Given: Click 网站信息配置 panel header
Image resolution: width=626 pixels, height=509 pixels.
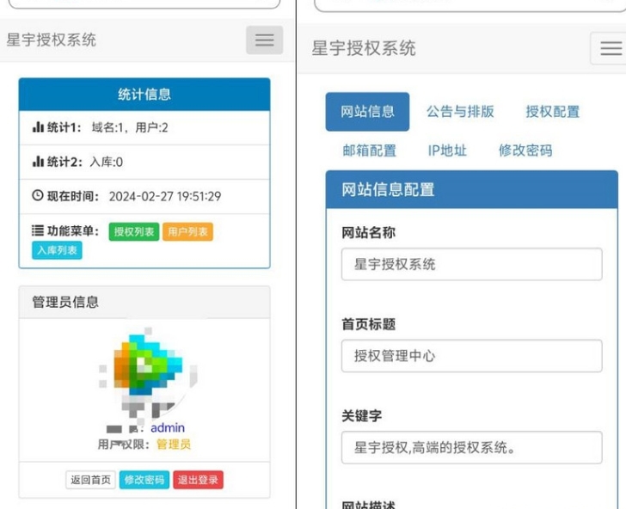Looking at the screenshot, I should pos(471,190).
